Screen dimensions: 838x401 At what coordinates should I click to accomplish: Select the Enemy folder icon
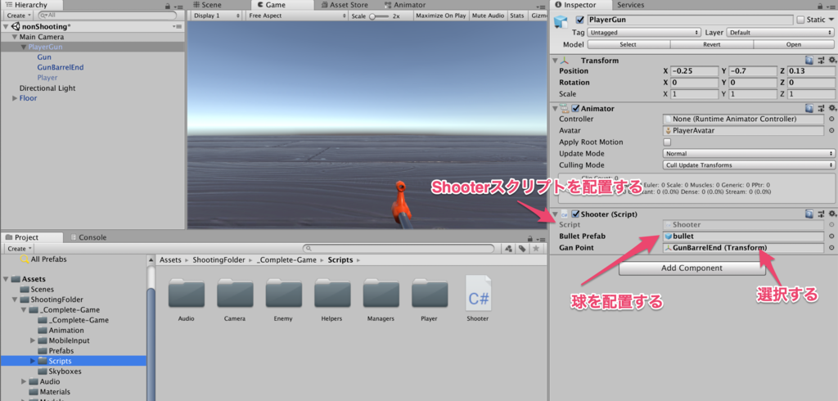(283, 293)
